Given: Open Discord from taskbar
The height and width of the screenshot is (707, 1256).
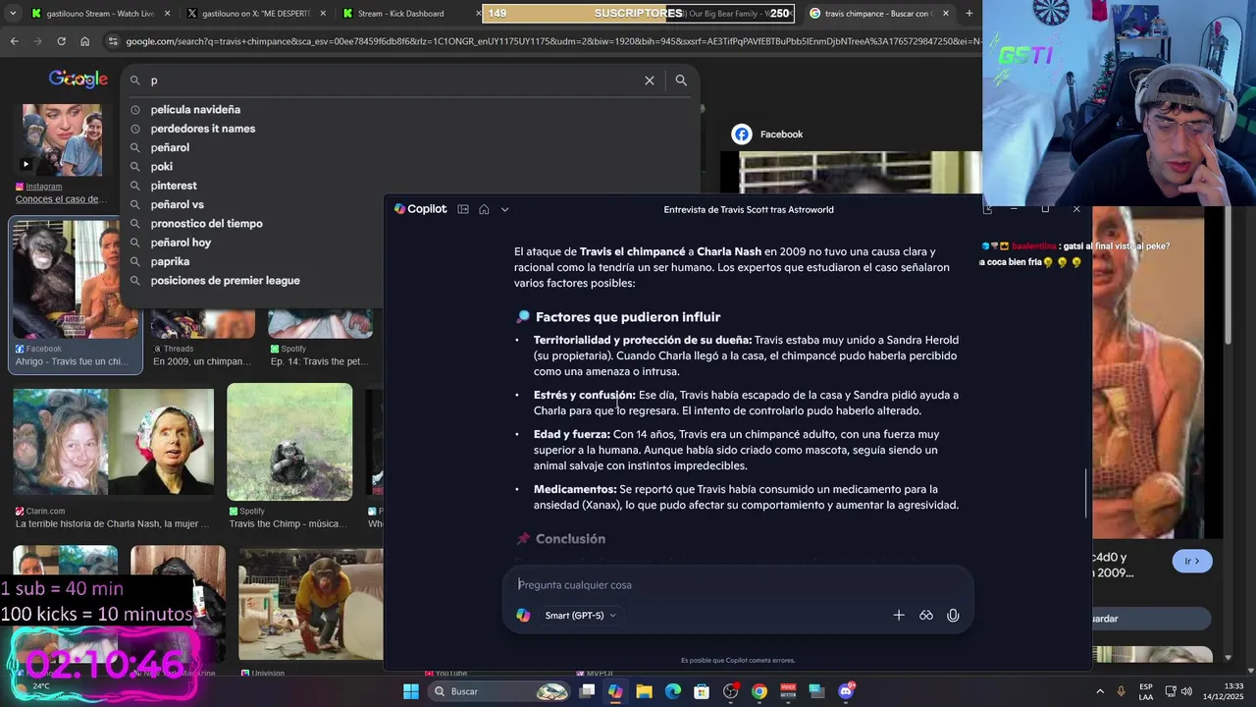Looking at the screenshot, I should (846, 691).
